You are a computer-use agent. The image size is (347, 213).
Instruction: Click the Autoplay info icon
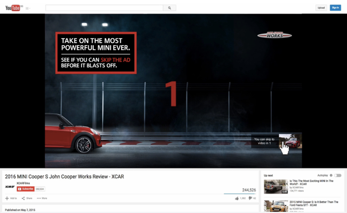tap(331, 175)
